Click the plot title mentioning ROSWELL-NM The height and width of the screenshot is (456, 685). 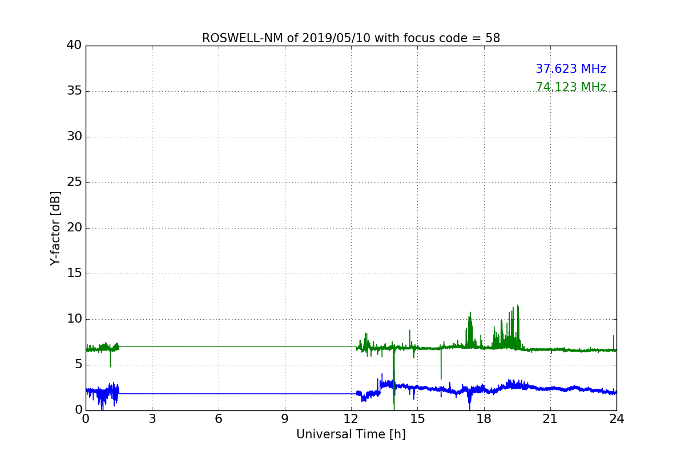tap(351, 38)
